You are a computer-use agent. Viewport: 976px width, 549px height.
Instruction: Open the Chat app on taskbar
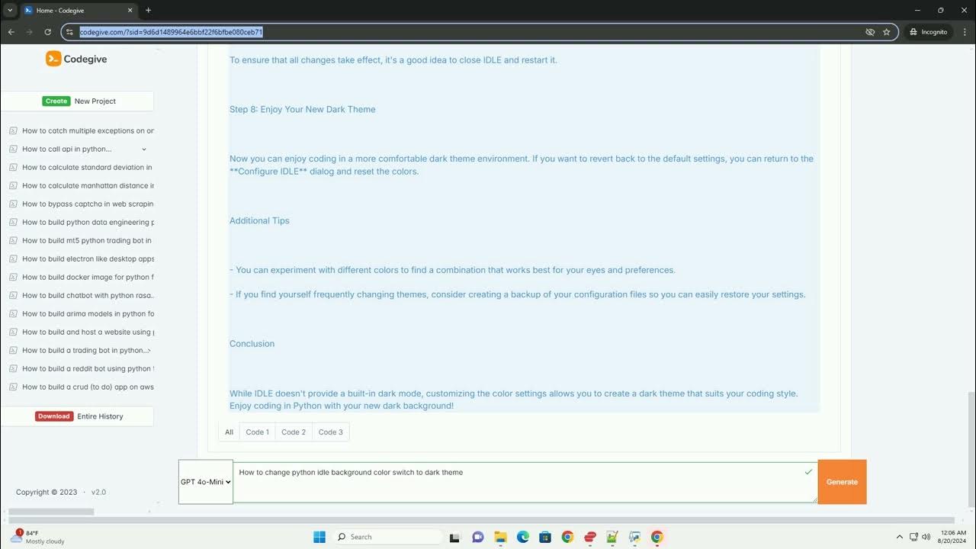coord(477,537)
